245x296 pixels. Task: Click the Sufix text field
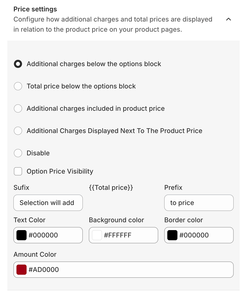(x=48, y=203)
